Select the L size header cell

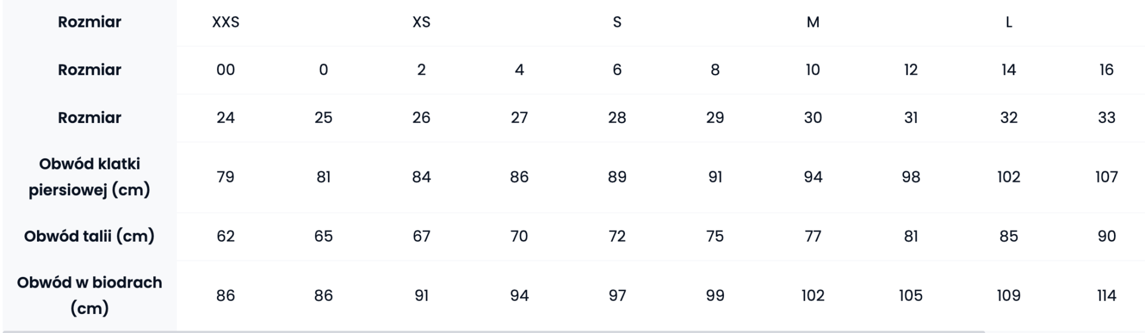point(1008,22)
